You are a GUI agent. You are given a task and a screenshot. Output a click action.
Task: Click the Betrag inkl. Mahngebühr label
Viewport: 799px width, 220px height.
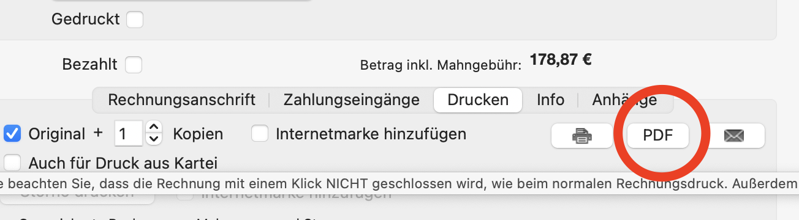point(441,64)
